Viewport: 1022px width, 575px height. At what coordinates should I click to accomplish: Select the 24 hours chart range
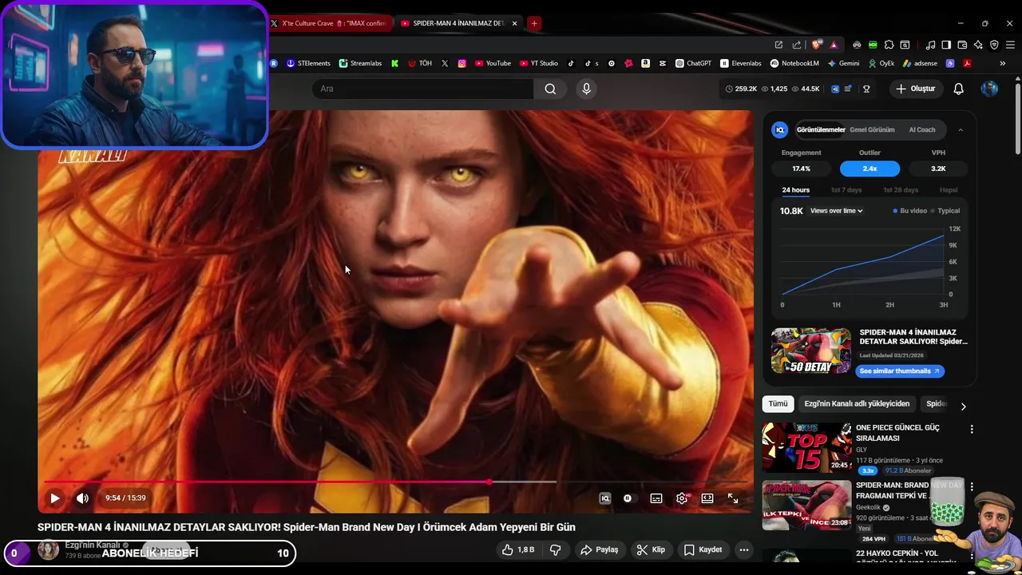tap(795, 190)
